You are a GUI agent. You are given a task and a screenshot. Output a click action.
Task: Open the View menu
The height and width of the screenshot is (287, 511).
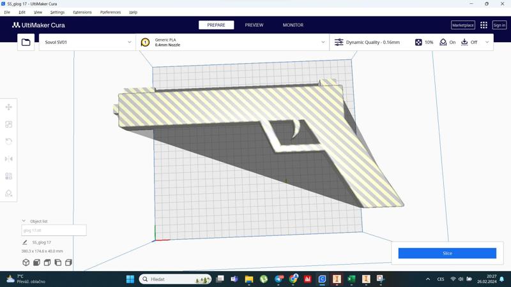pyautogui.click(x=38, y=12)
